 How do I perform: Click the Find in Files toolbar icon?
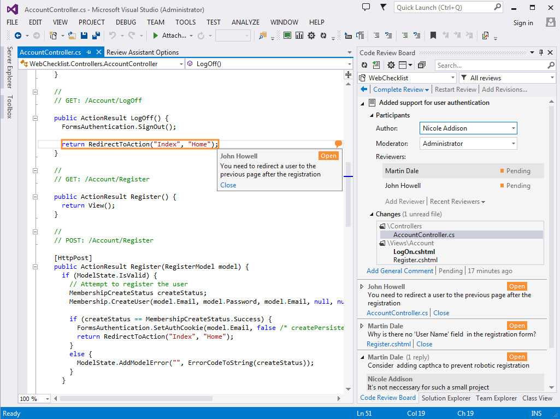tap(263, 36)
